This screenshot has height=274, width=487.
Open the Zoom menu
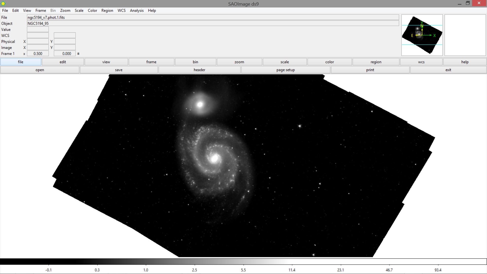click(x=65, y=10)
